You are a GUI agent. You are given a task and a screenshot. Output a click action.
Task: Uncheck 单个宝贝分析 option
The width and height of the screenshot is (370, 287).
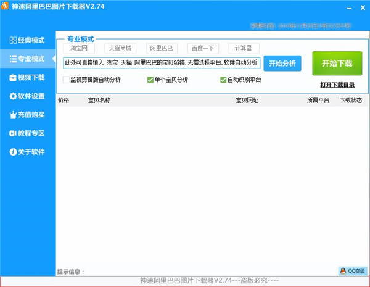point(150,80)
